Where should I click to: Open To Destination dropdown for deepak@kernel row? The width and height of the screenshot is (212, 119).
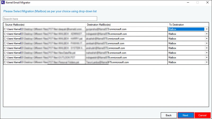pos(207,29)
